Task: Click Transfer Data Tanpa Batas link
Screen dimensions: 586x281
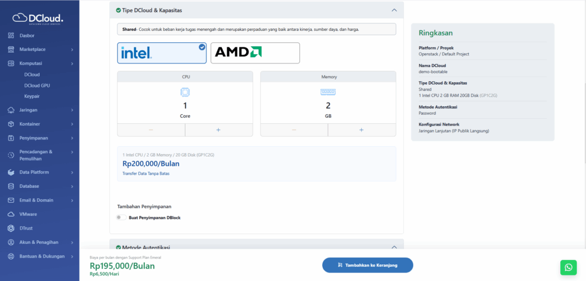Action: pos(146,173)
